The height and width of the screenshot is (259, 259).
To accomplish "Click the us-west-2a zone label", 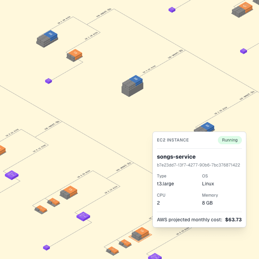I will tap(104, 13).
